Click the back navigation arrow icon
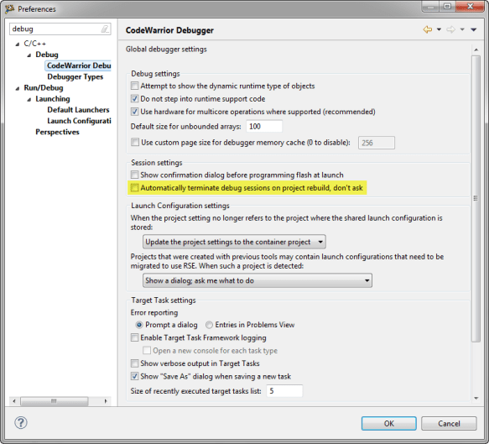 coord(428,29)
